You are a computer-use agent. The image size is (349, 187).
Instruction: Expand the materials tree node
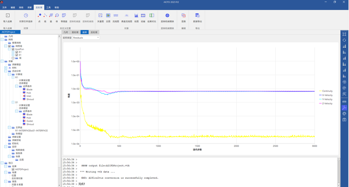pyautogui.click(x=6, y=68)
